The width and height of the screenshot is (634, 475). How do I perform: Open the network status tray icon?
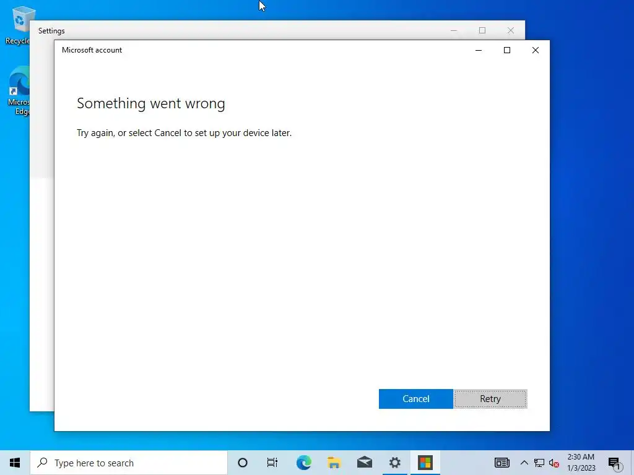[x=539, y=463]
